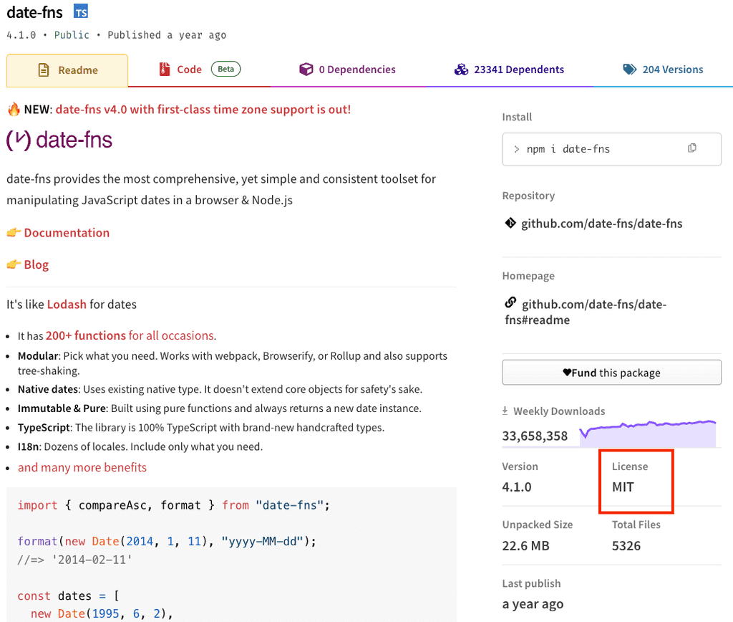The image size is (733, 622).
Task: Click the pointing hand beside Documentation
Action: [x=14, y=233]
